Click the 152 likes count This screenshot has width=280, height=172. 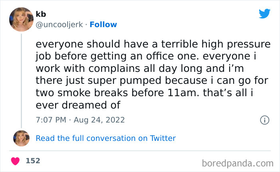[x=33, y=161]
